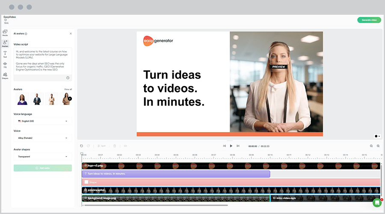Screen dimensions: 385x214
Task: Open the Shapes panel
Action: 5,76
